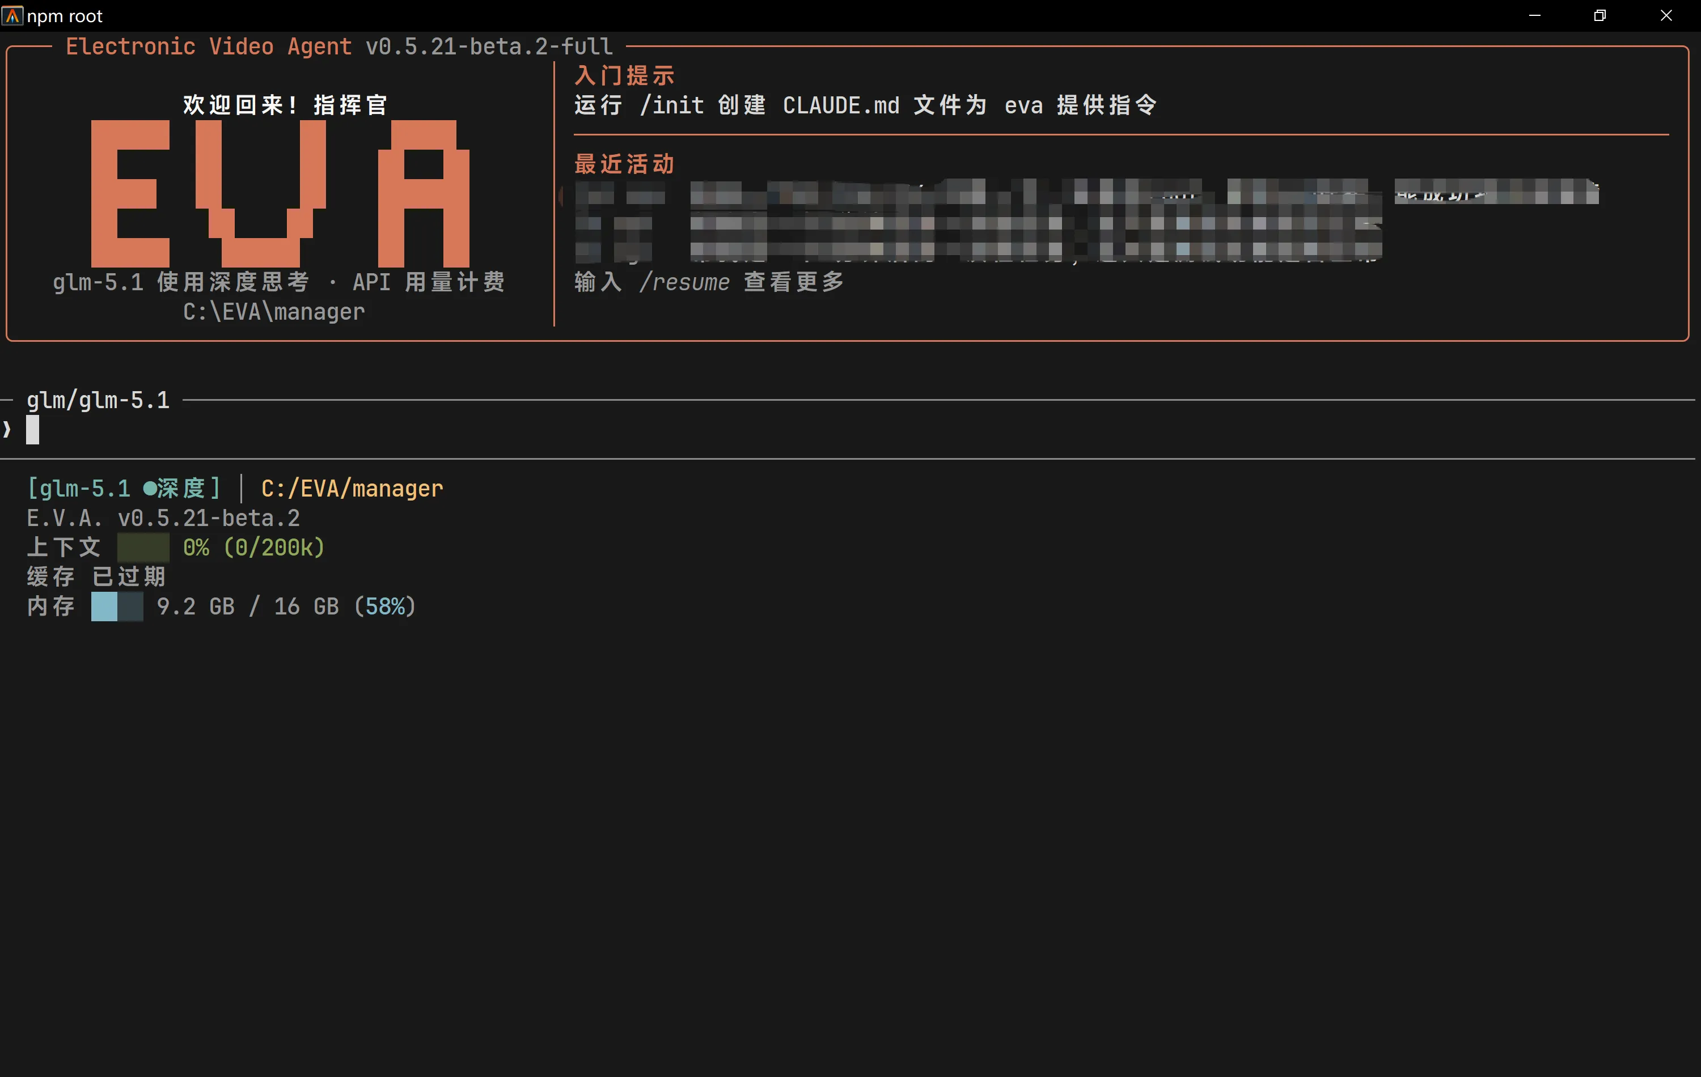Click version text 'v0.5.21-beta.2-full'
The width and height of the screenshot is (1701, 1077).
(x=489, y=46)
